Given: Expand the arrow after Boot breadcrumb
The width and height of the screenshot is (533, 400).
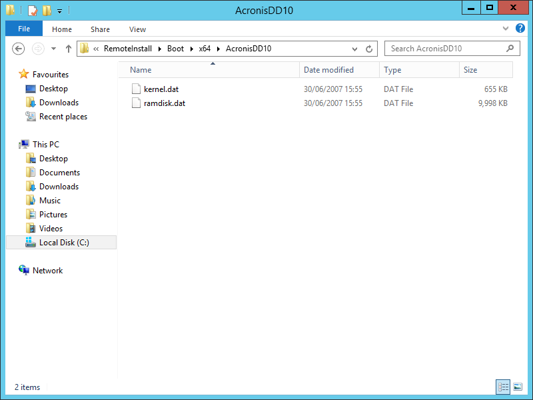Looking at the screenshot, I should (191, 49).
